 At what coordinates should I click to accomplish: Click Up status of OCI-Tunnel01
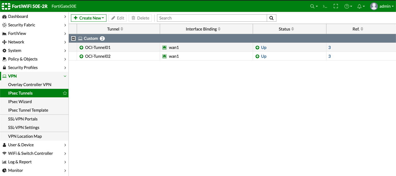click(264, 48)
